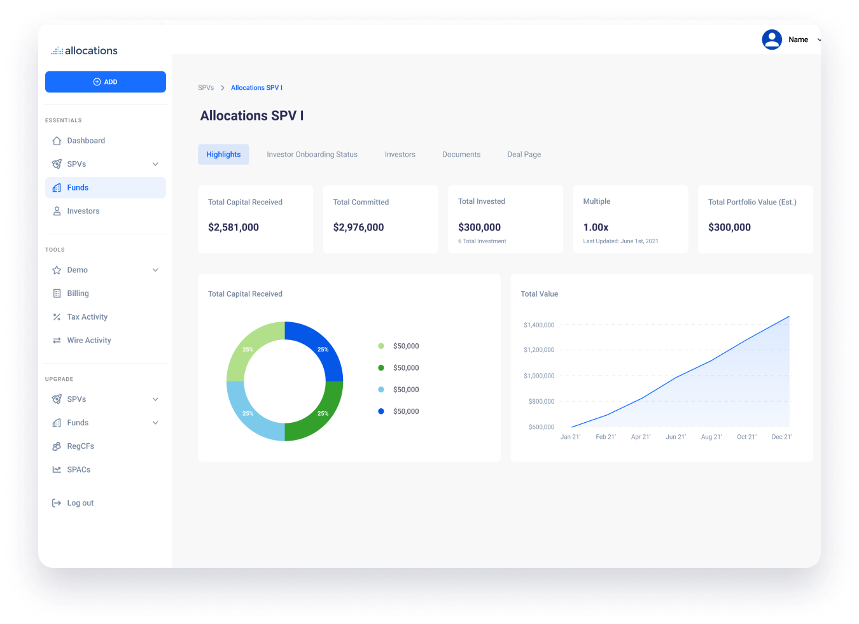Viewport: 859px width, 624px height.
Task: Expand the Funds item under Upgrade
Action: point(155,422)
